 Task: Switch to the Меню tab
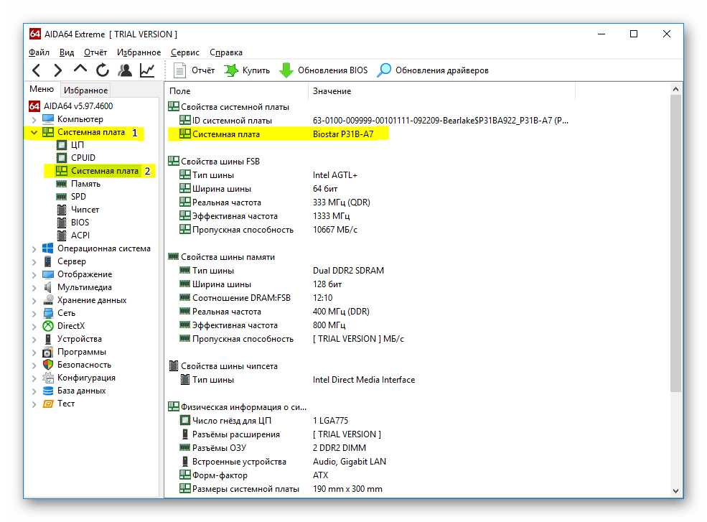click(42, 89)
